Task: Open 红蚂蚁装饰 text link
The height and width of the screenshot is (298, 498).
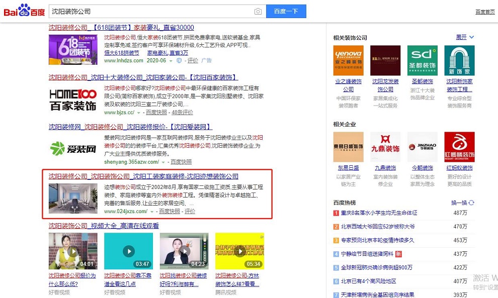Action: coord(460,168)
